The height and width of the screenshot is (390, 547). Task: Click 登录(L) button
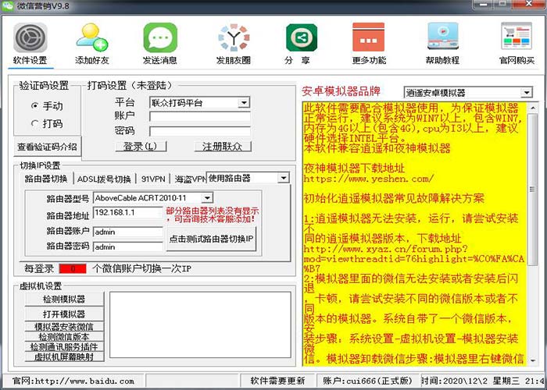coord(141,147)
